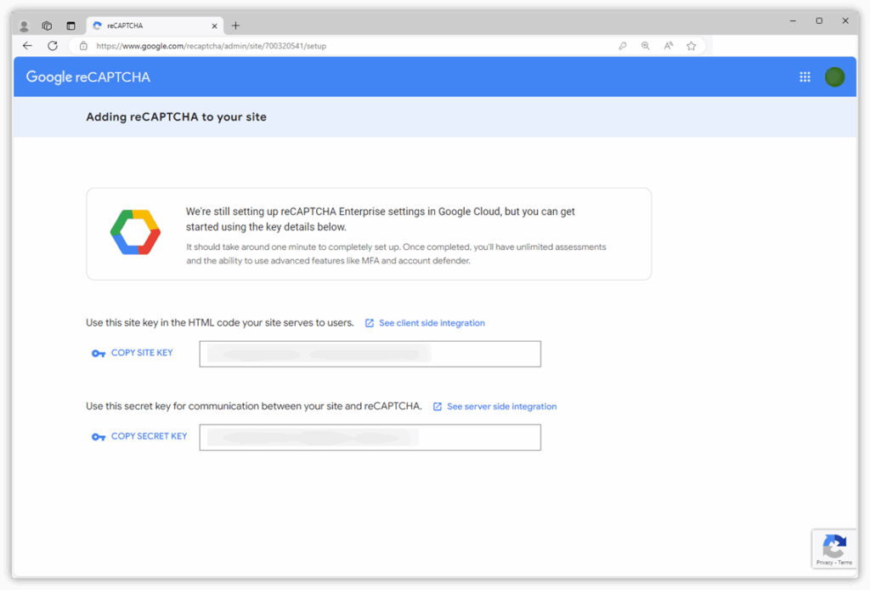
Task: Click the site key text field
Action: (370, 354)
